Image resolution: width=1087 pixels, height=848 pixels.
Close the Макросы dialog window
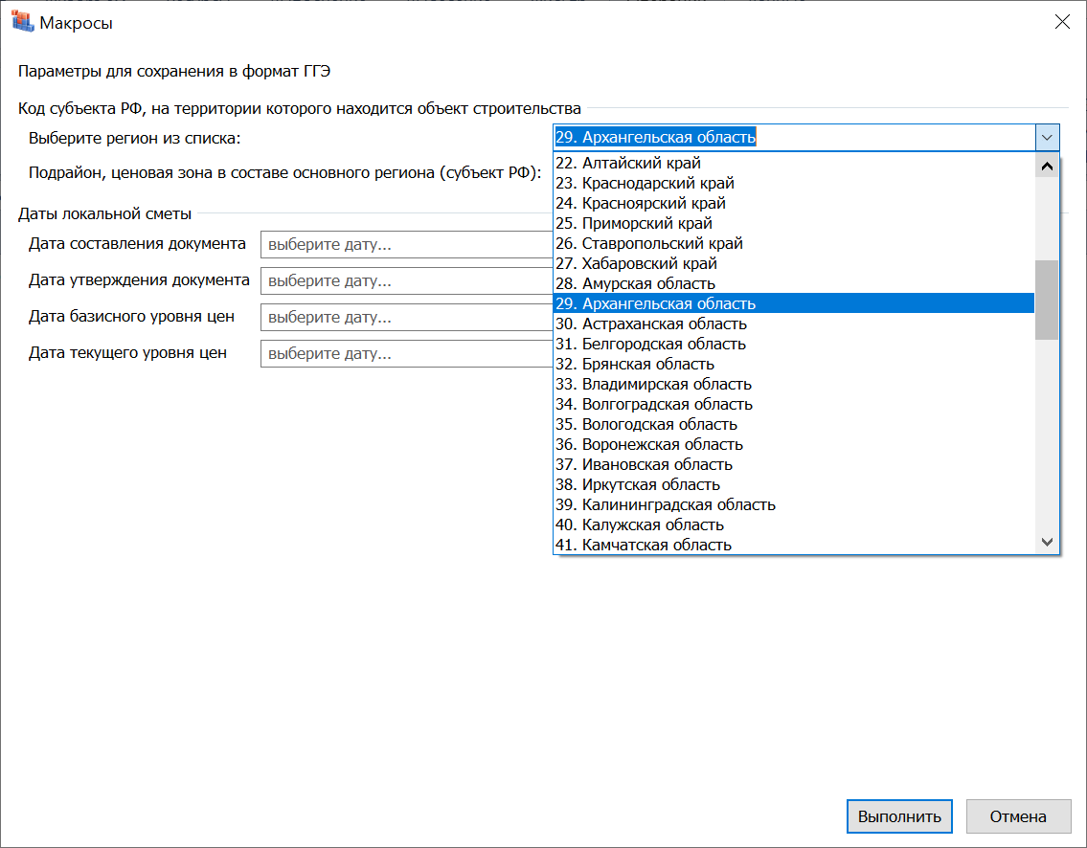point(1061,22)
